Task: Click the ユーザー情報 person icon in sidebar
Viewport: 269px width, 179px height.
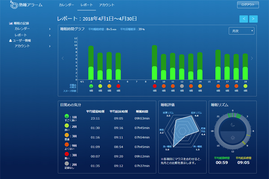Action: click(x=11, y=40)
